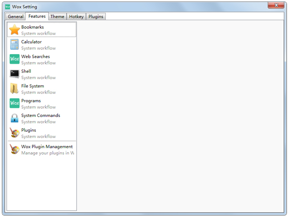This screenshot has height=217, width=288.
Task: Select the Plugins tab at top
Action: click(x=96, y=17)
